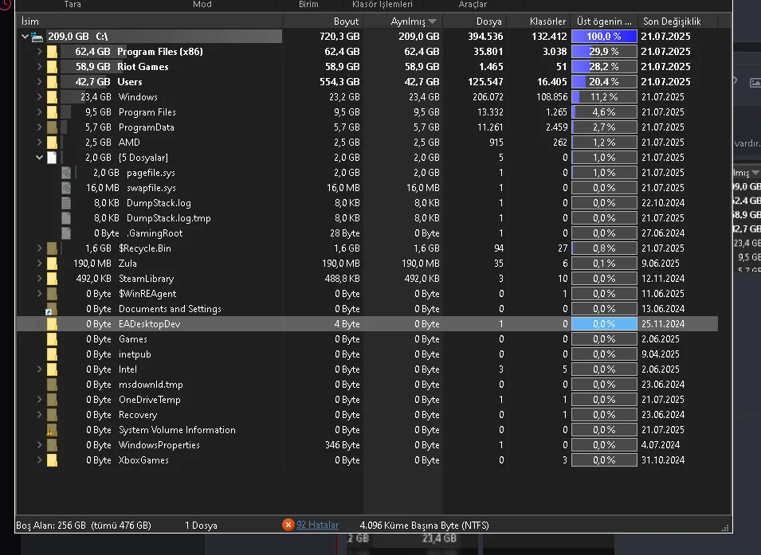
Task: Click the $Recycle.Bin folder icon
Action: coord(52,248)
